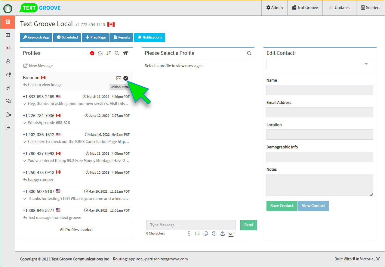Click the Email Address input field
The height and width of the screenshot is (267, 385).
pos(320,112)
